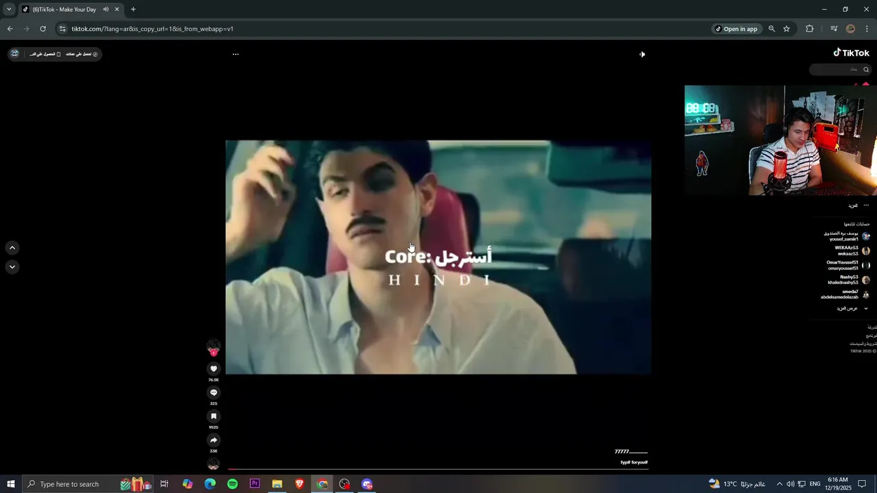Click the avatar in the floating top-left pill
The image size is (877, 493).
coord(14,53)
